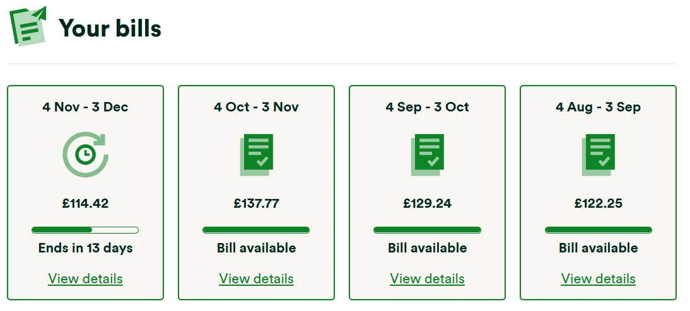Select the 4 Aug - 3 Sep date heading
This screenshot has height=311, width=690.
pos(598,107)
